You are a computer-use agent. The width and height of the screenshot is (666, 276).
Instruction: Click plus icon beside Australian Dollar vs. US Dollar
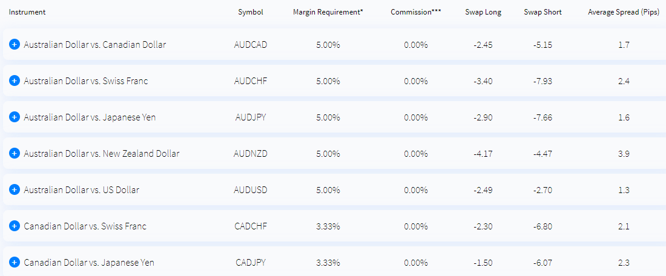[x=15, y=190]
